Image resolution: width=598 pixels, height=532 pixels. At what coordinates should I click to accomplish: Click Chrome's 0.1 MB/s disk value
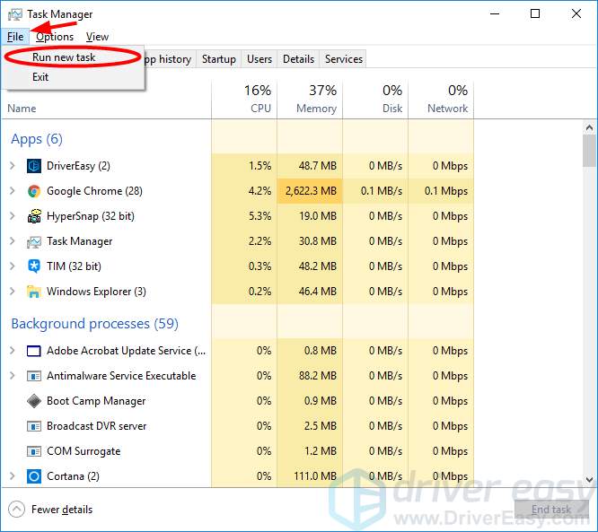[x=382, y=191]
